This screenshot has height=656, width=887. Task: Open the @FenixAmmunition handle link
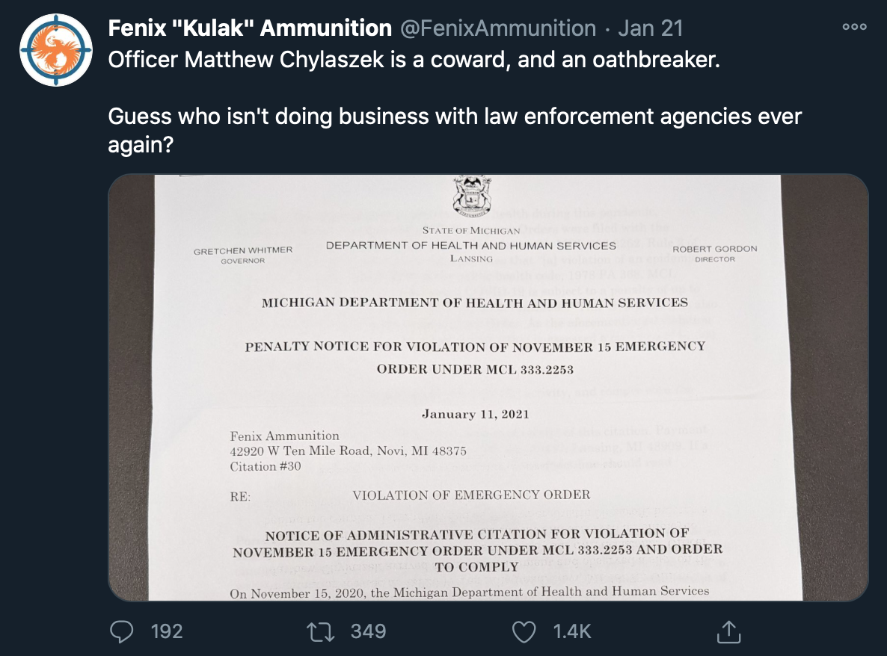click(498, 28)
